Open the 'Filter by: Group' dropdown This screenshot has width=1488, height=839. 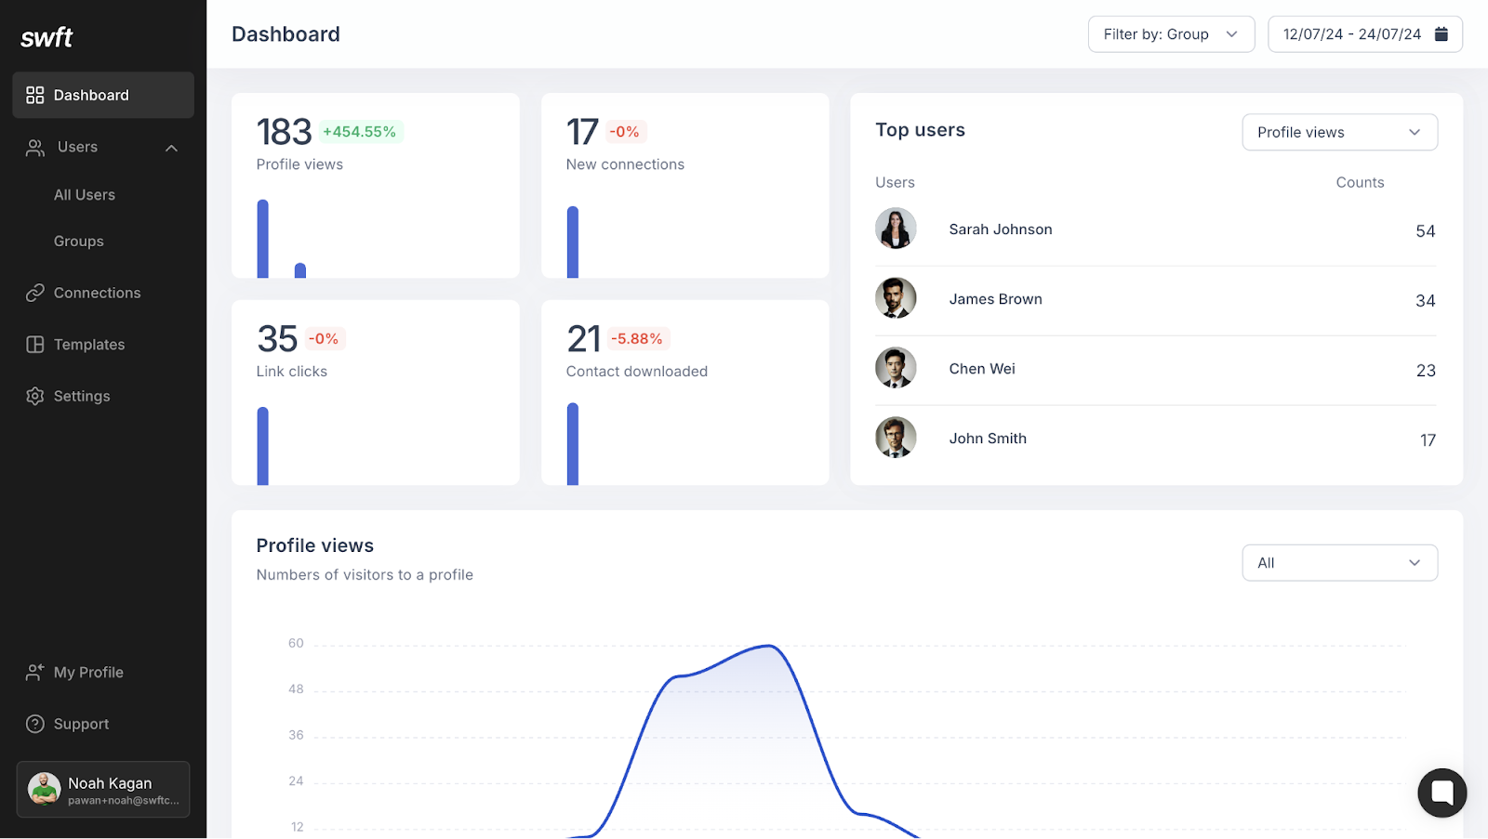[1171, 33]
